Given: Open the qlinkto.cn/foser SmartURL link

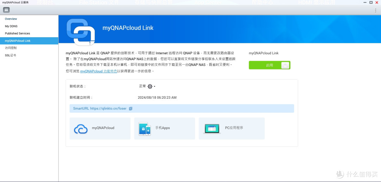Looking at the screenshot, I should point(108,109).
